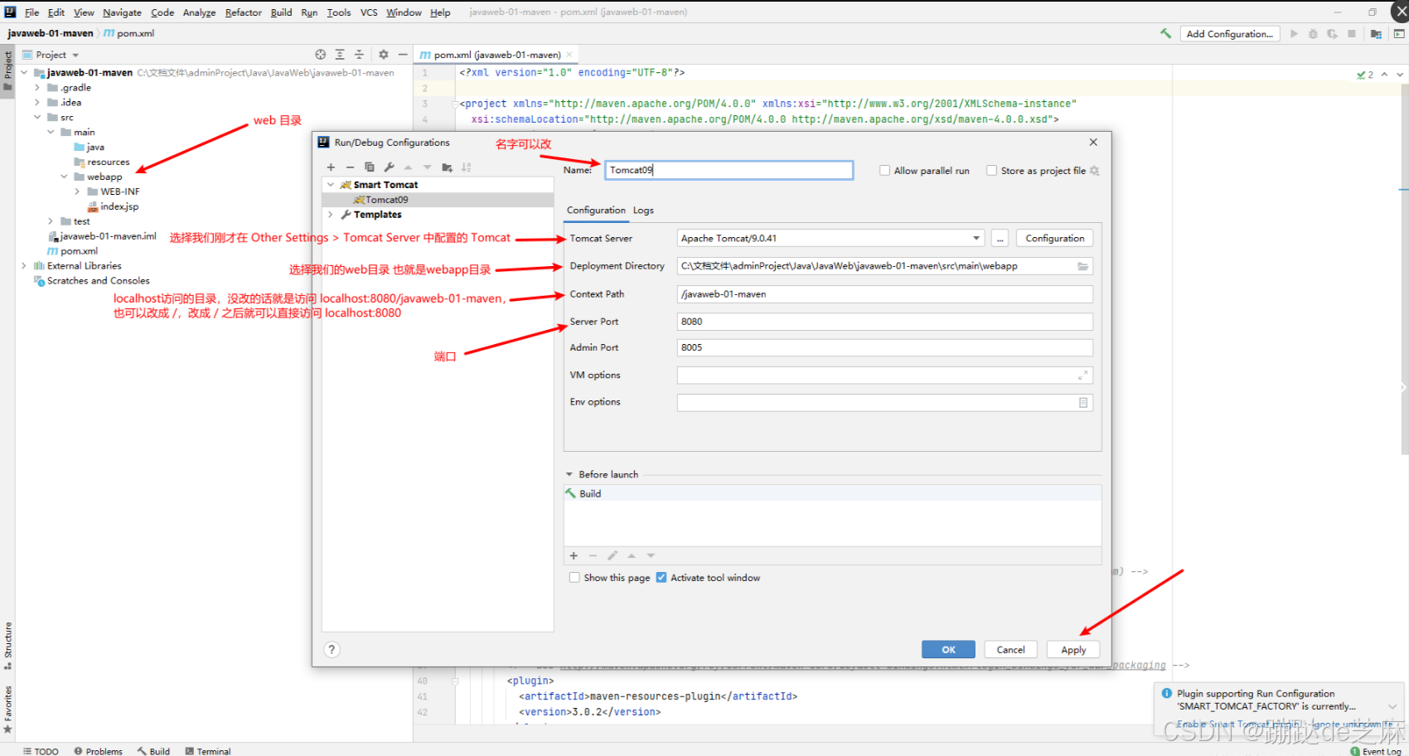
Task: Hide the Project panel with minus icon
Action: (x=403, y=55)
